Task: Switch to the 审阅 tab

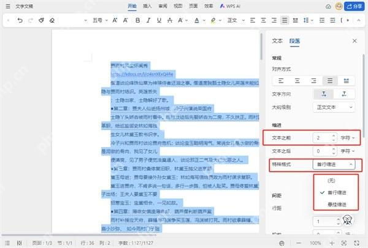Action: tap(163, 6)
